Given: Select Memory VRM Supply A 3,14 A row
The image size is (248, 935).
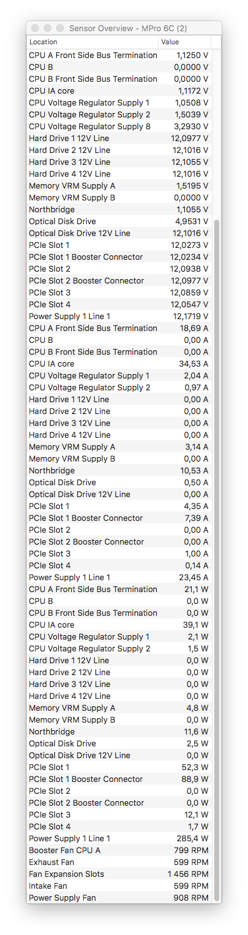Looking at the screenshot, I should pos(119,447).
